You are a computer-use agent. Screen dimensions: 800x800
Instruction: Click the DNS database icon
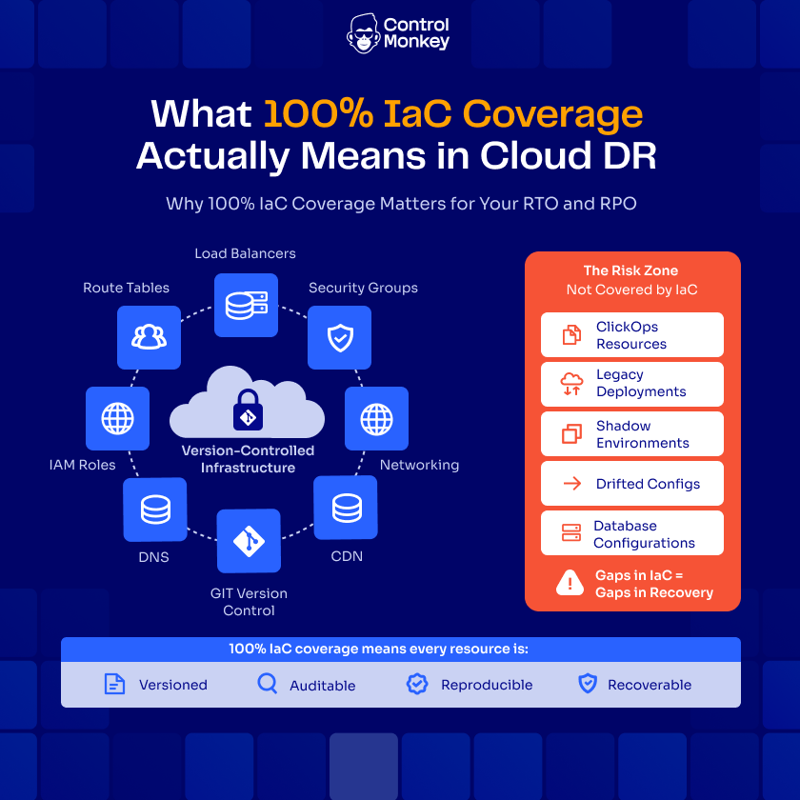pos(154,509)
